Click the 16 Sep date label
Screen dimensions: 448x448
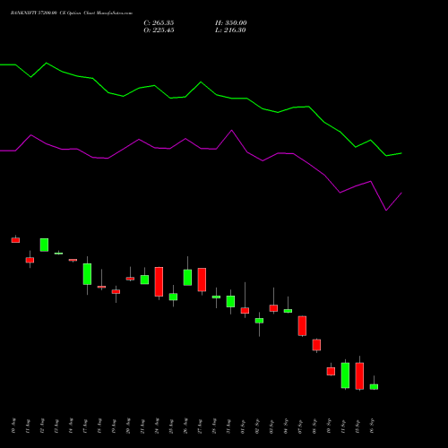[x=372, y=426]
